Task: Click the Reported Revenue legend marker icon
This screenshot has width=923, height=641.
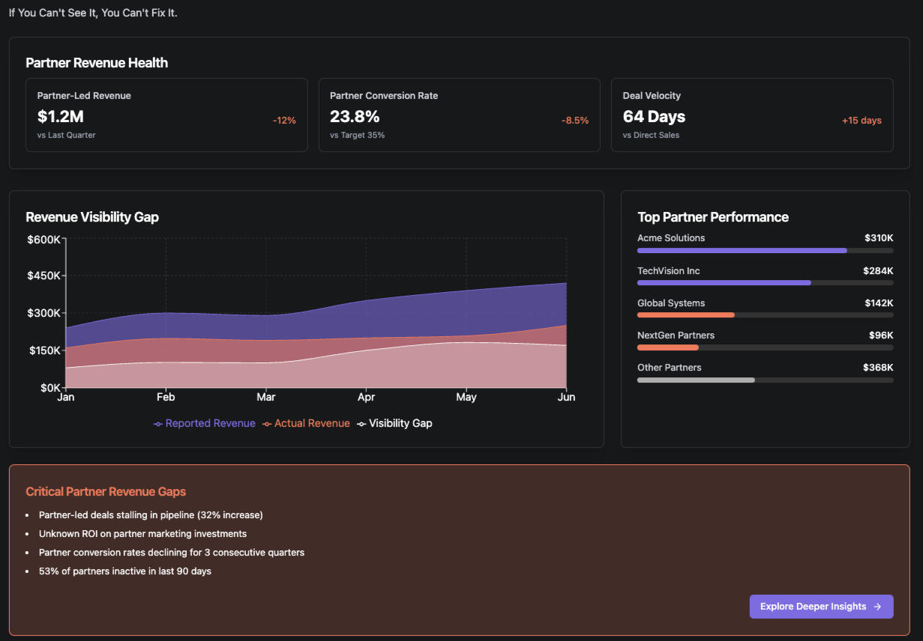Action: tap(157, 424)
